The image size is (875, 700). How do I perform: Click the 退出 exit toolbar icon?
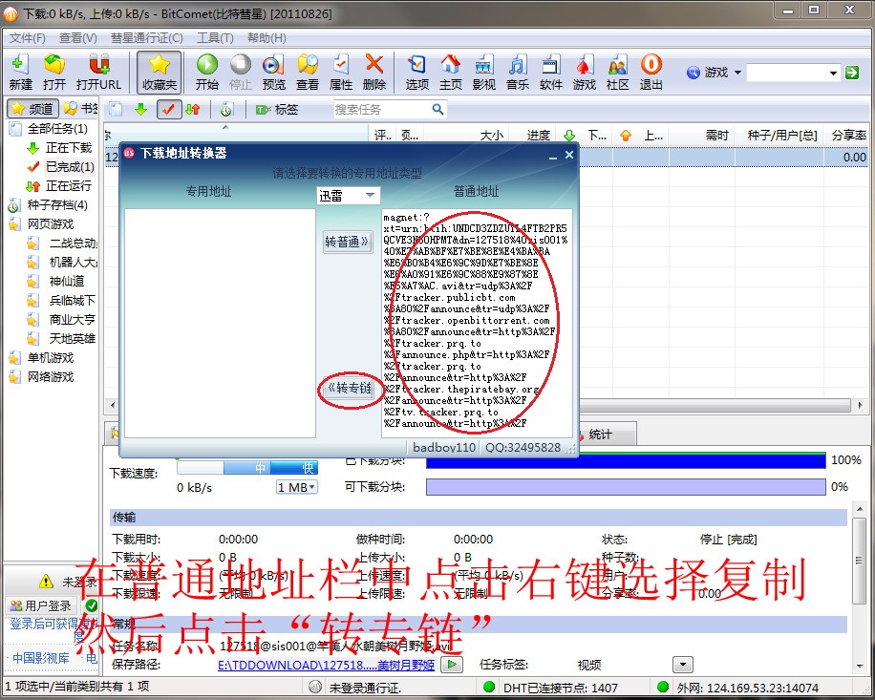tap(651, 73)
